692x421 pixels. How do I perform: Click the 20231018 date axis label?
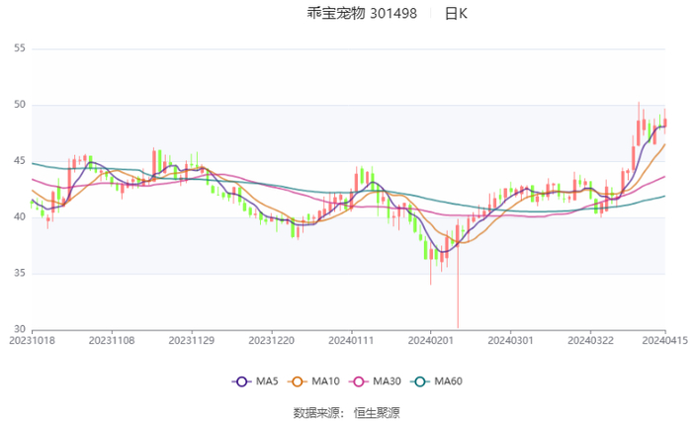33,341
